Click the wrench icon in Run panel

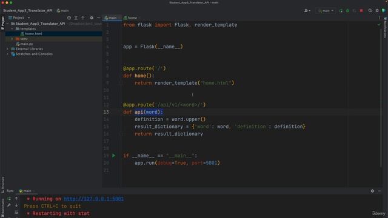click(9, 205)
